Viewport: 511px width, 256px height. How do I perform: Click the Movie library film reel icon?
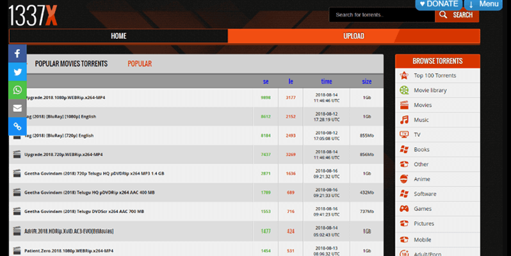tap(404, 90)
